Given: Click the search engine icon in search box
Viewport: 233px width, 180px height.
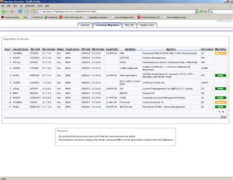Looking at the screenshot, I should click(211, 12).
